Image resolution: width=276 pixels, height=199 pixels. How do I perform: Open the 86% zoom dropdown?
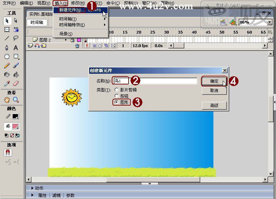point(269,22)
